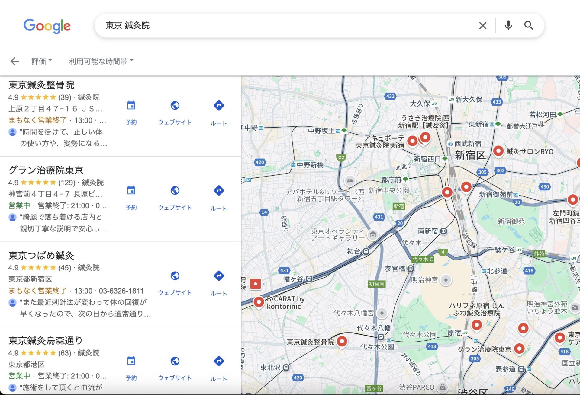Click the 代々木公園 park label on map
The width and height of the screenshot is (580, 395).
419,334
